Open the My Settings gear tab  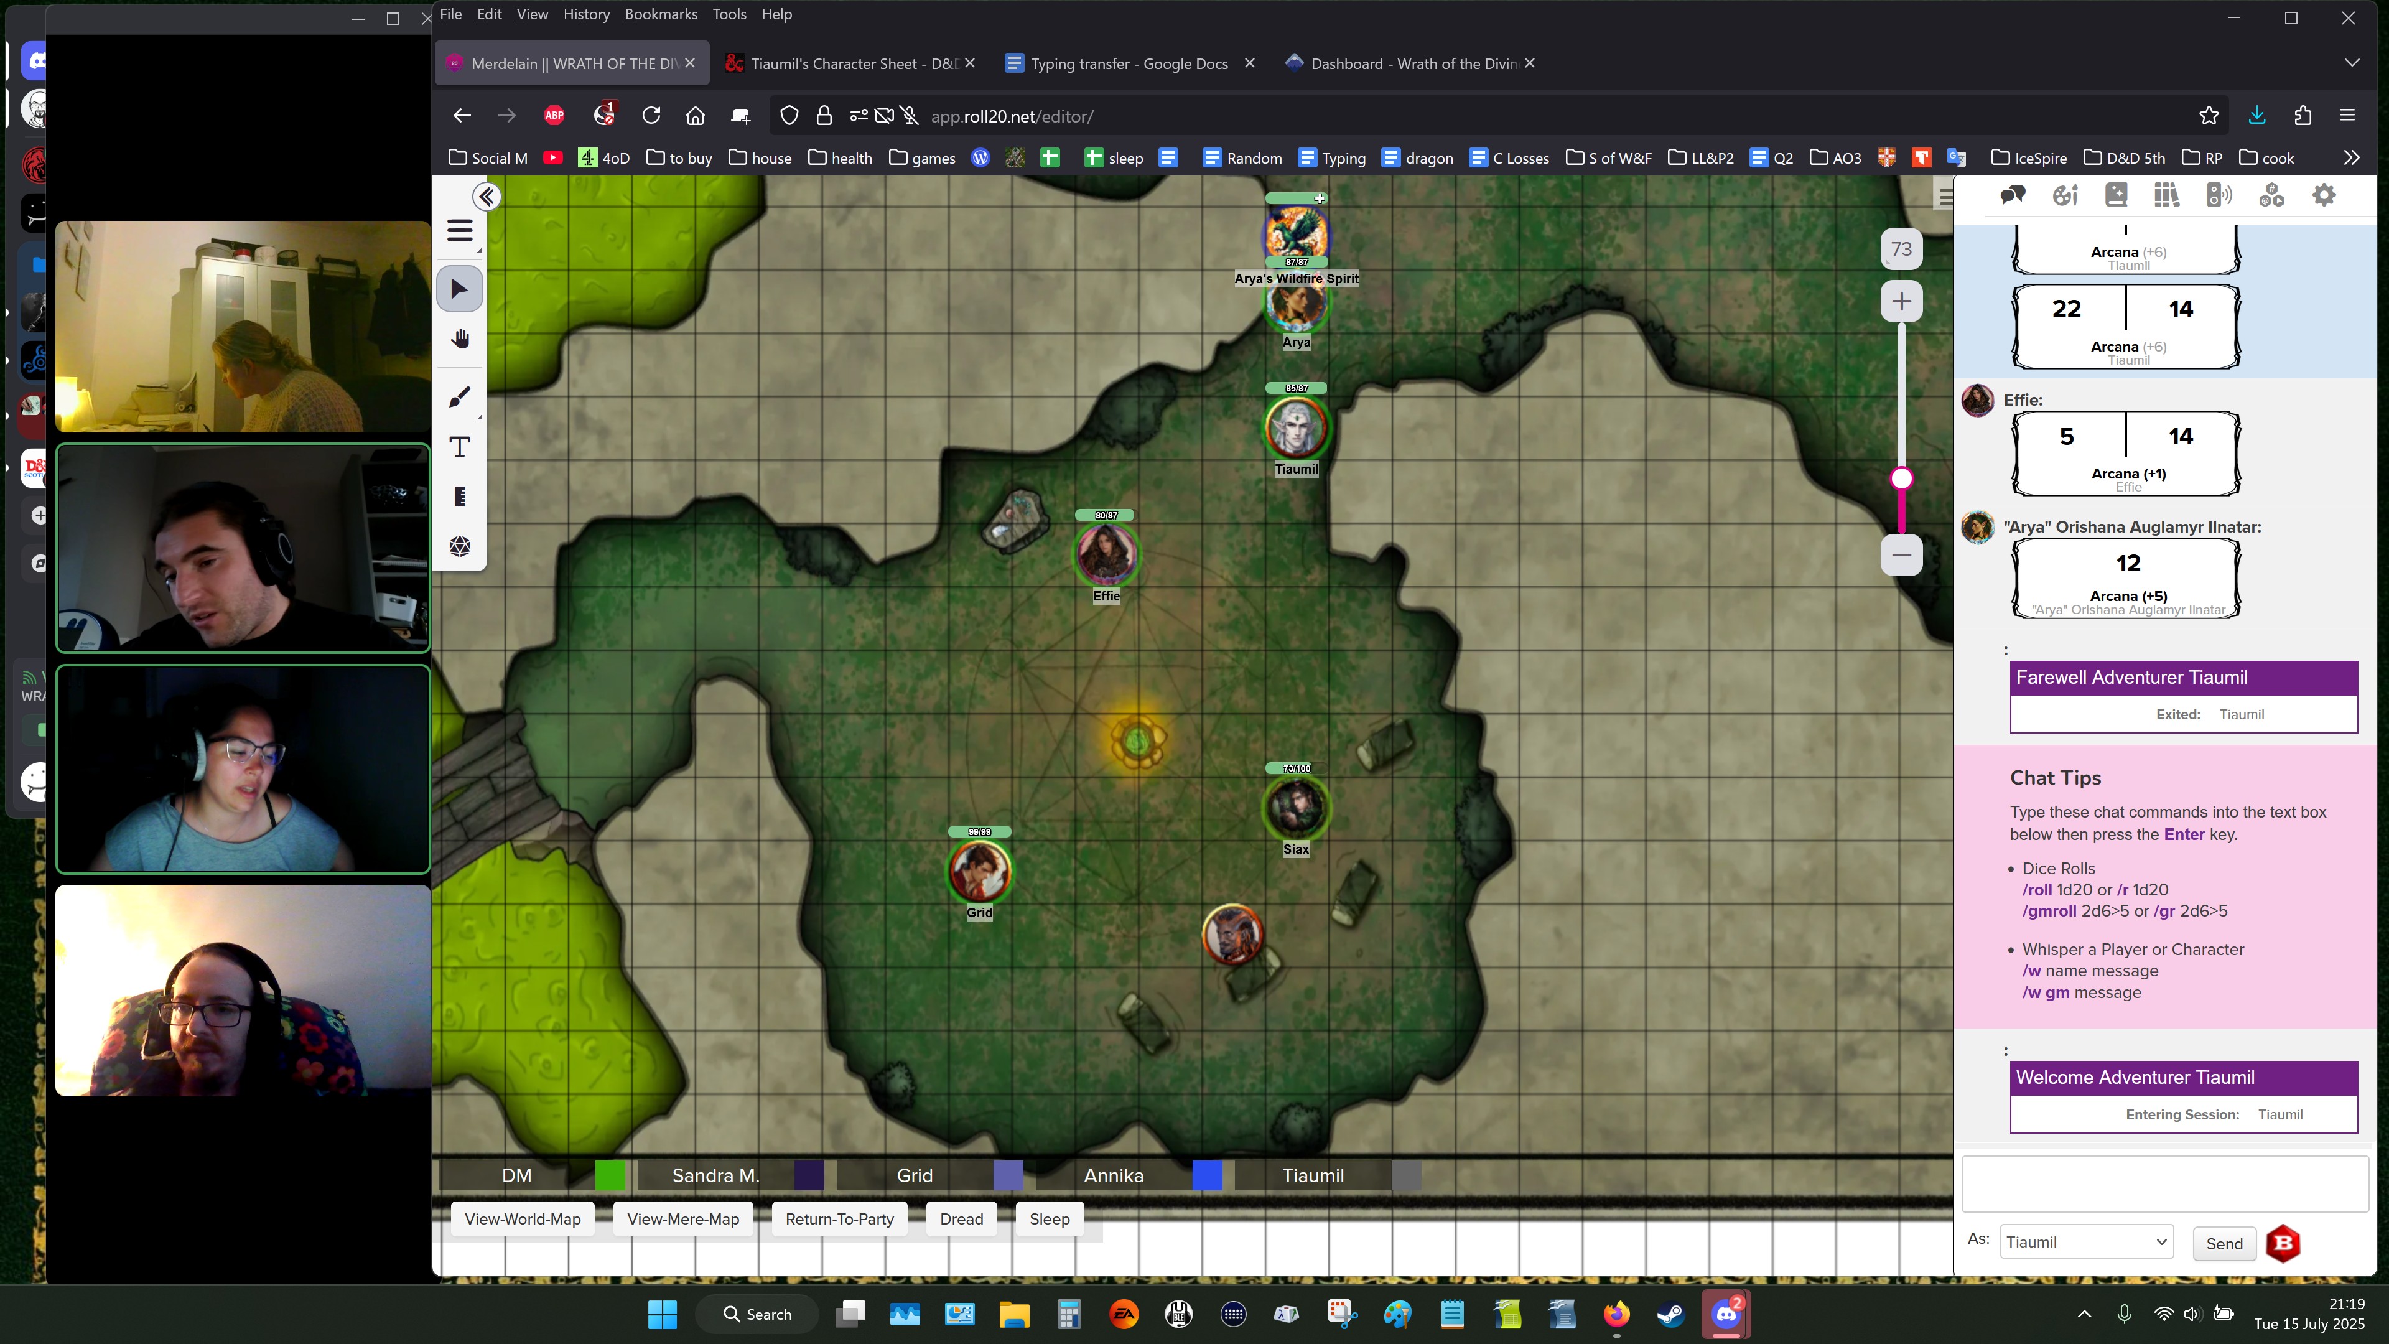[2323, 196]
